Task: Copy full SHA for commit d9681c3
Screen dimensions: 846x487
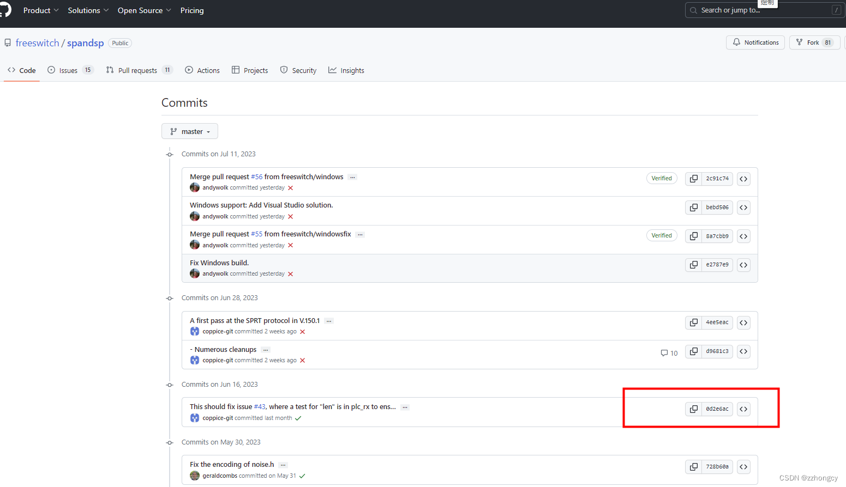Action: pos(693,351)
